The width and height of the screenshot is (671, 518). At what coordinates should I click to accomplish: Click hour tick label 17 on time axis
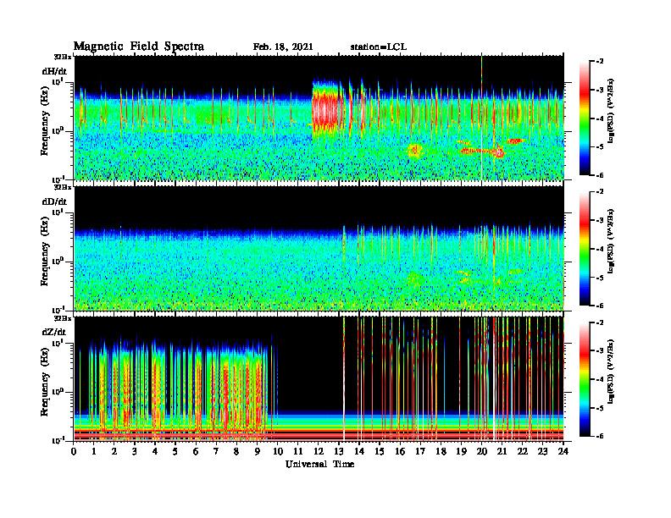421,451
